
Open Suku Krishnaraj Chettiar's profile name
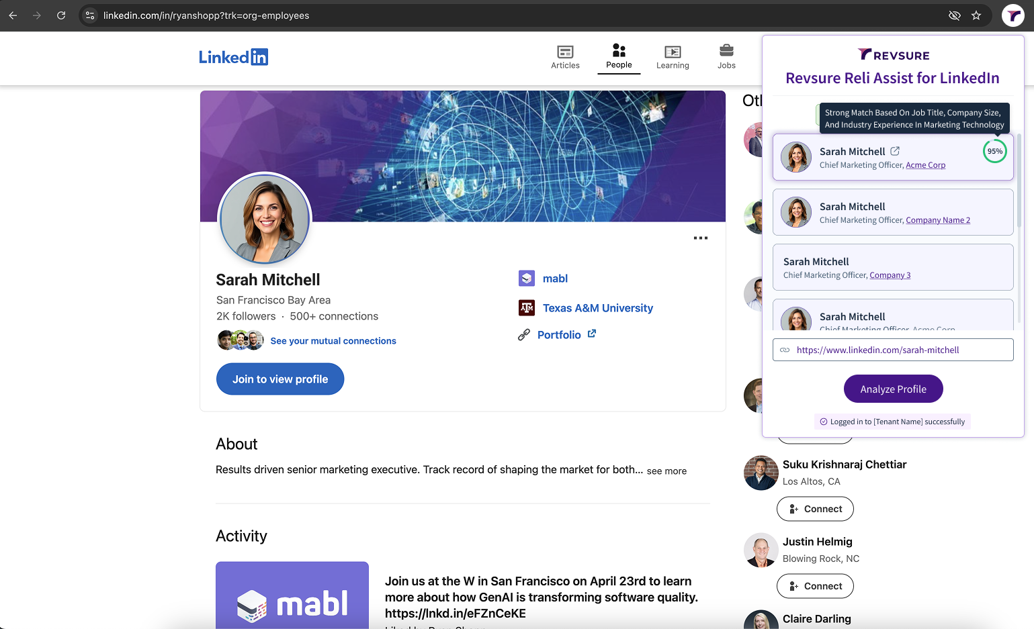click(845, 465)
